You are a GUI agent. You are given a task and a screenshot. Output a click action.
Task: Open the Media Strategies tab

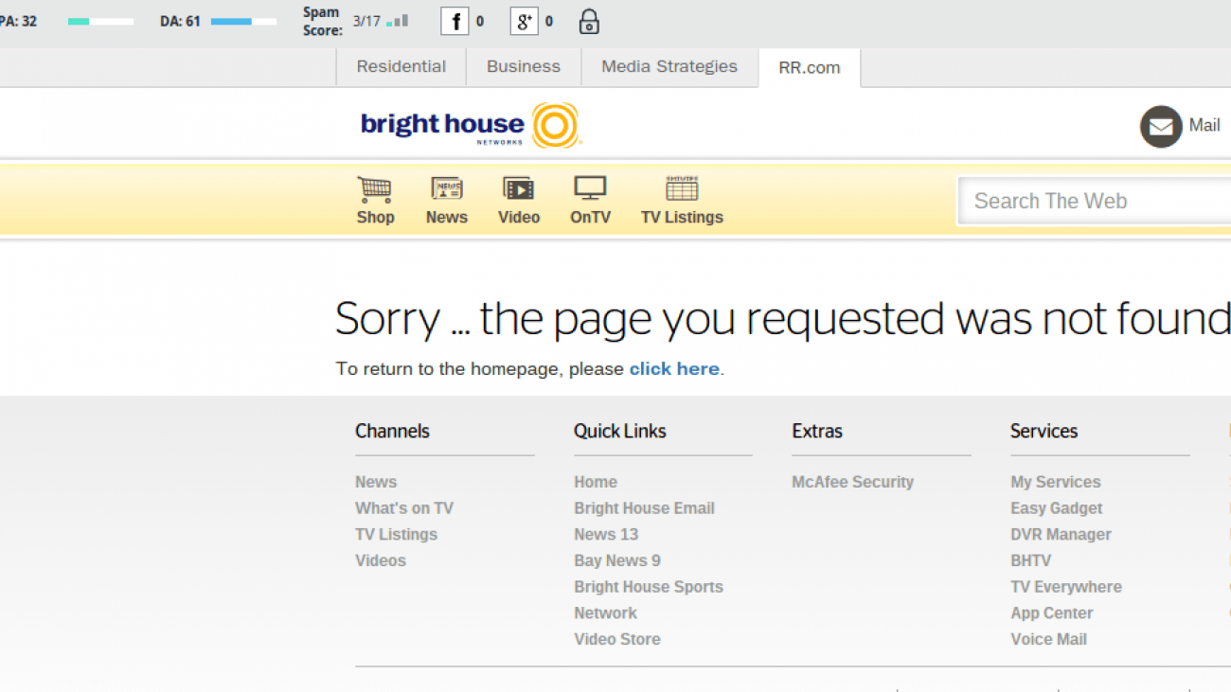669,67
